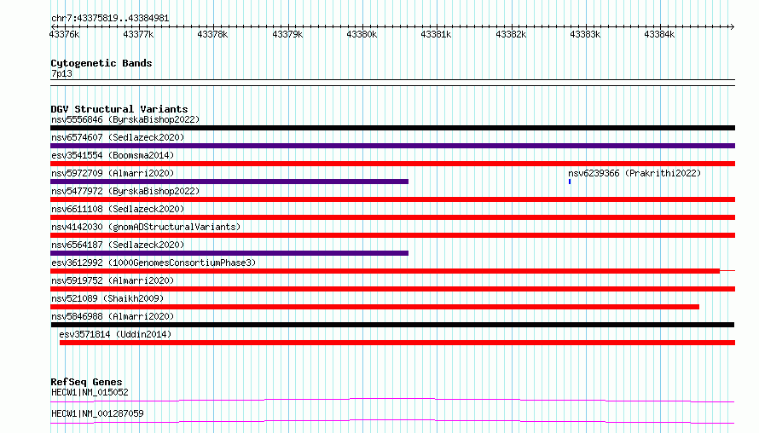Screen dimensions: 759x433
Task: Click the chr7:43375819..43384981 coordinate text
Action: click(x=110, y=19)
